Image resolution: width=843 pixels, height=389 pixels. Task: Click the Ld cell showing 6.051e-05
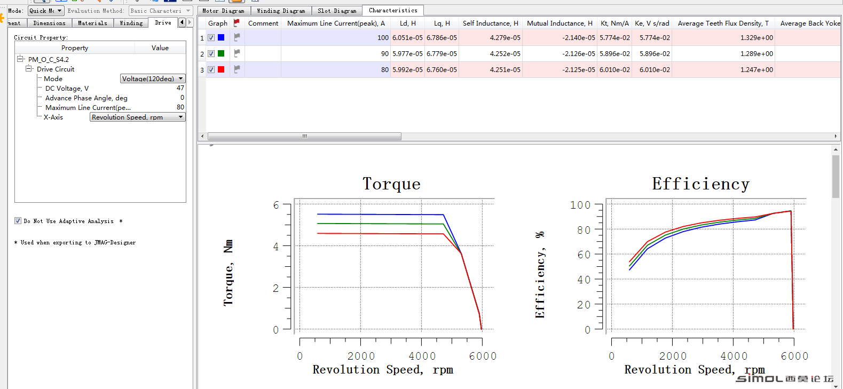[408, 37]
